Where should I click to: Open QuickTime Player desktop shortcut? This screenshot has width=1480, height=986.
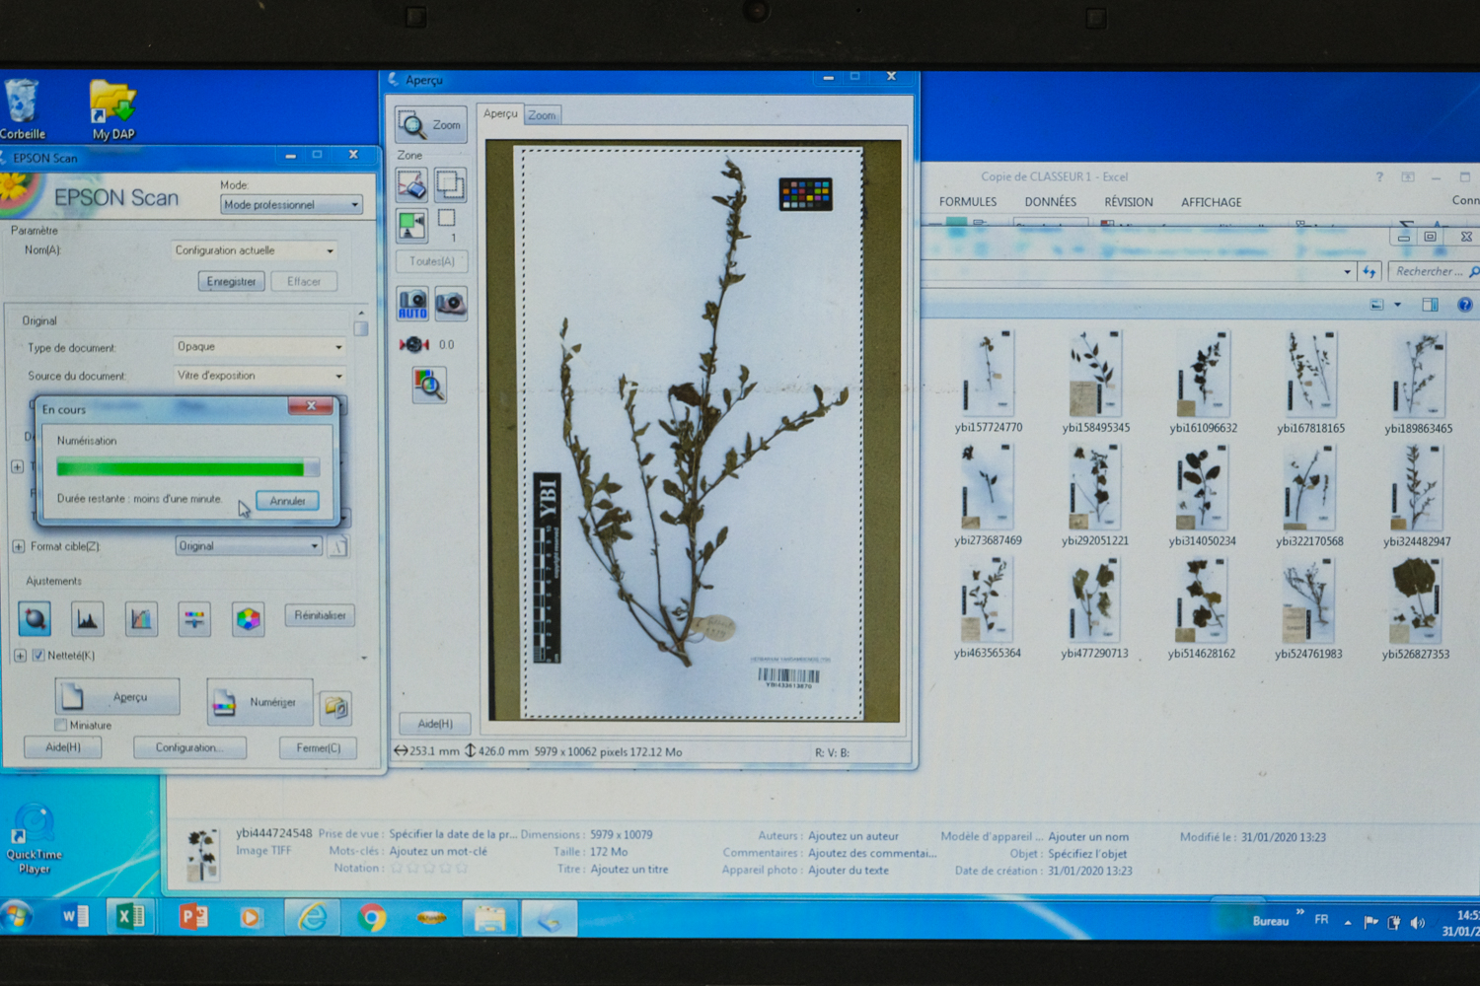35,840
